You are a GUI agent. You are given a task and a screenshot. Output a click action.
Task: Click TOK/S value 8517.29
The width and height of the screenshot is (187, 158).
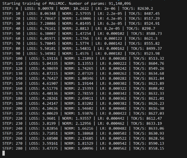[x=152, y=19]
